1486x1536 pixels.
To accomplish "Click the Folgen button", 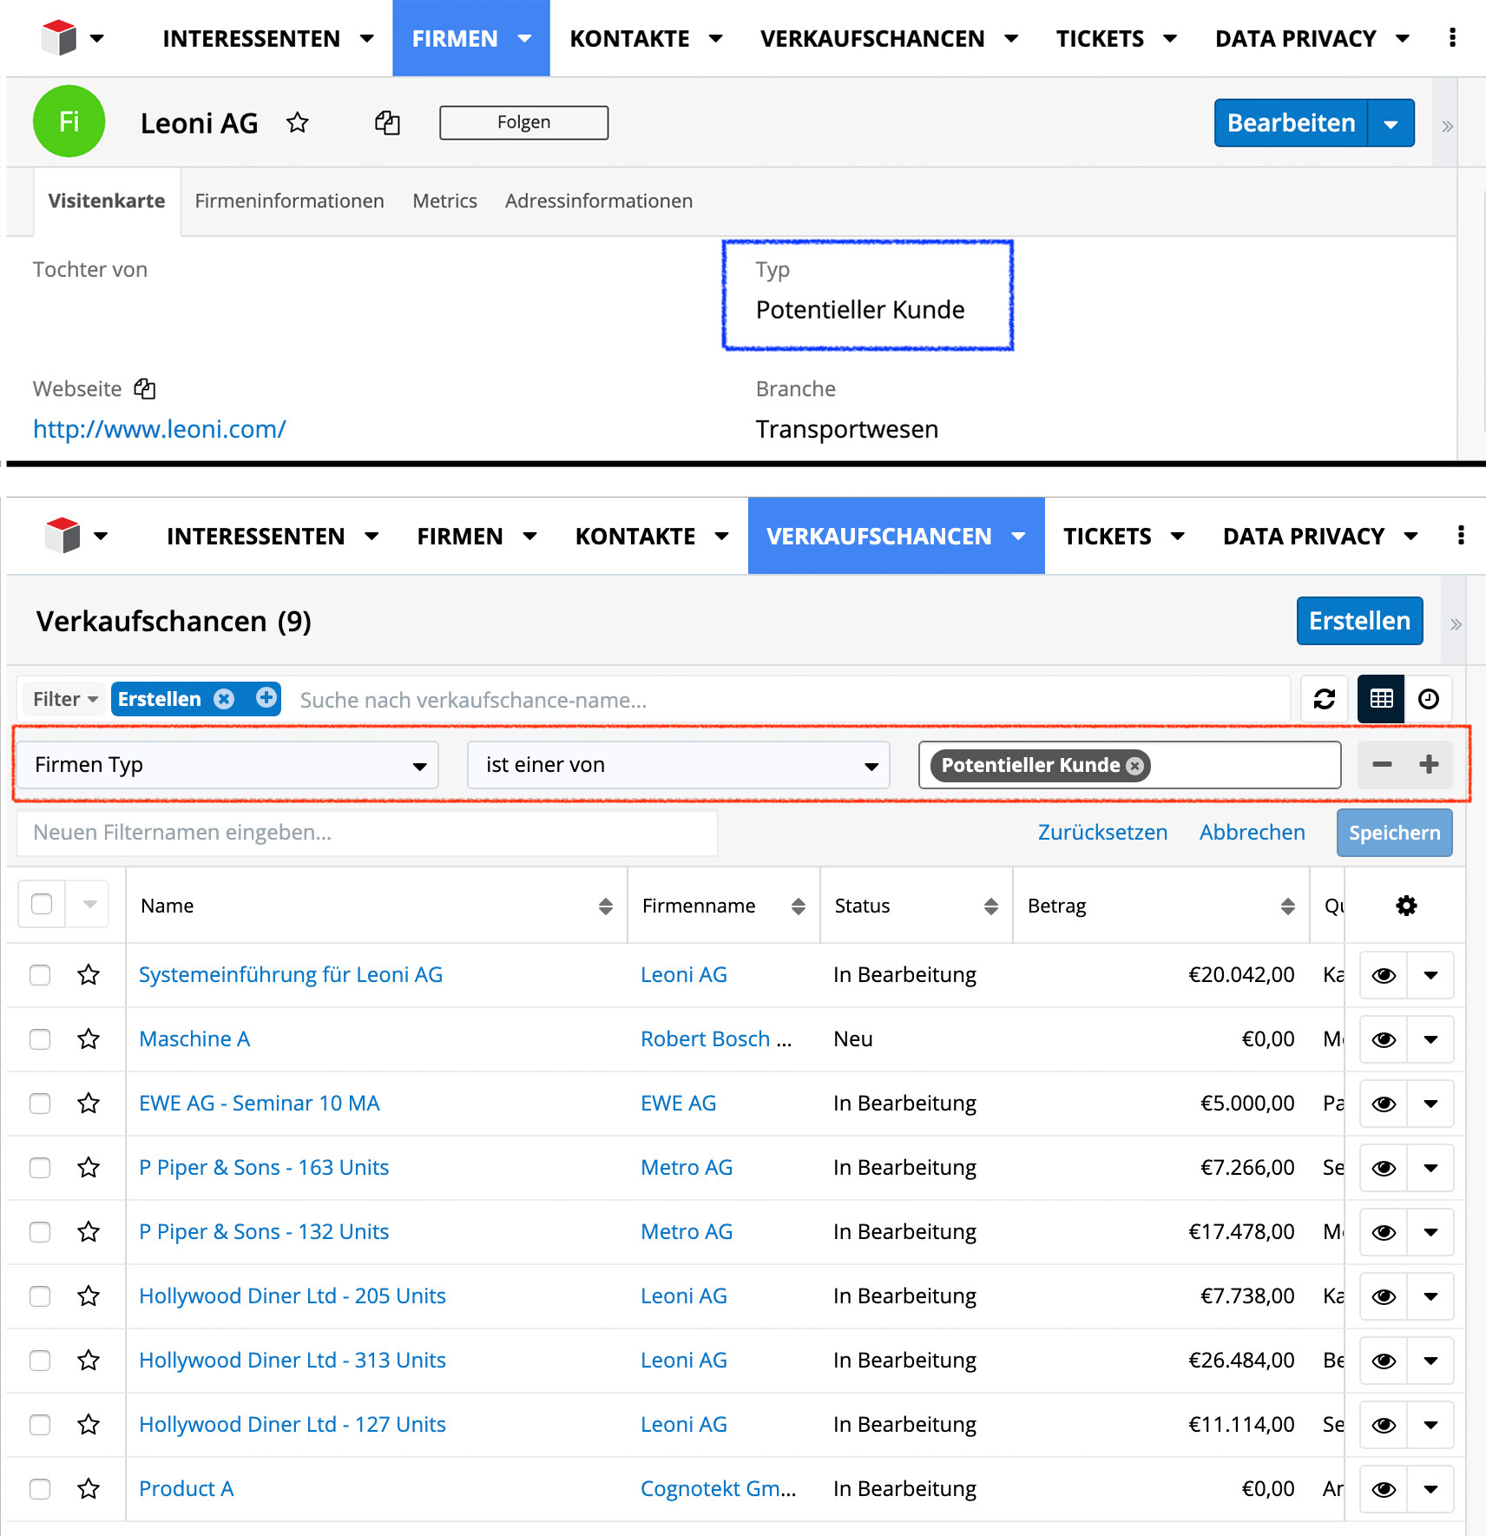I will click(x=523, y=122).
